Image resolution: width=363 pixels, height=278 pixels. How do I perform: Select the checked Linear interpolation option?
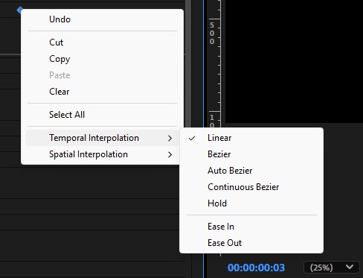click(x=251, y=138)
